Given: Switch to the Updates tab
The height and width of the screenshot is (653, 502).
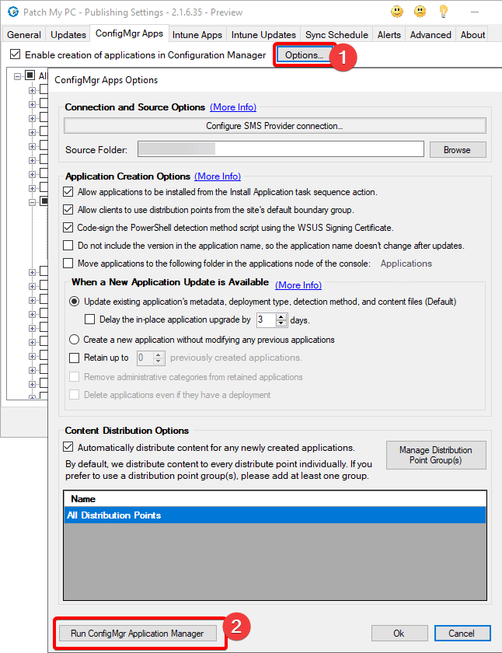Looking at the screenshot, I should point(68,34).
